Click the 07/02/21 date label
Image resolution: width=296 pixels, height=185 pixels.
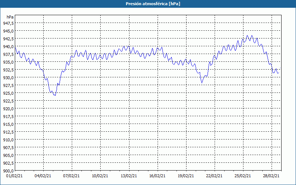(71, 176)
